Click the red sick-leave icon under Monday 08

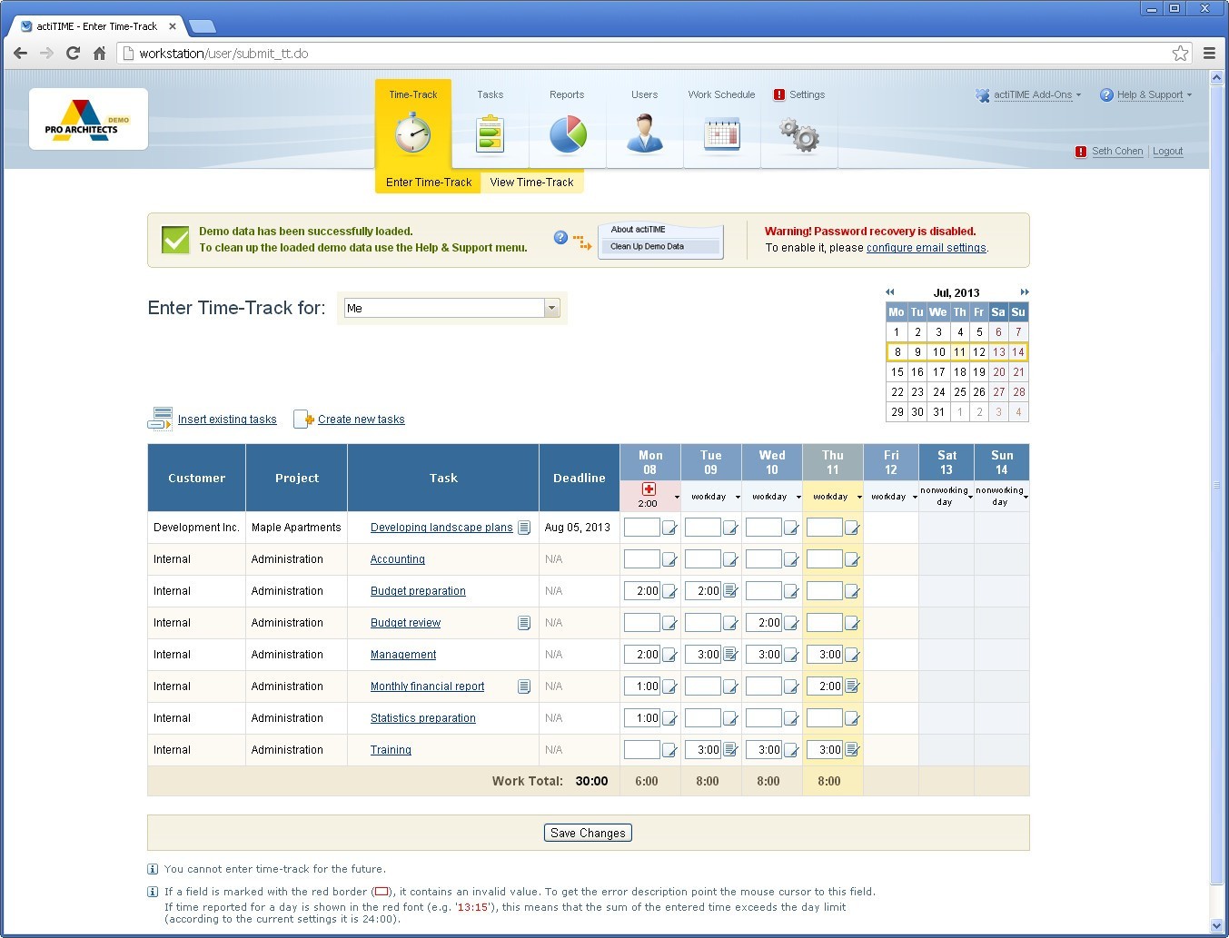coord(649,489)
